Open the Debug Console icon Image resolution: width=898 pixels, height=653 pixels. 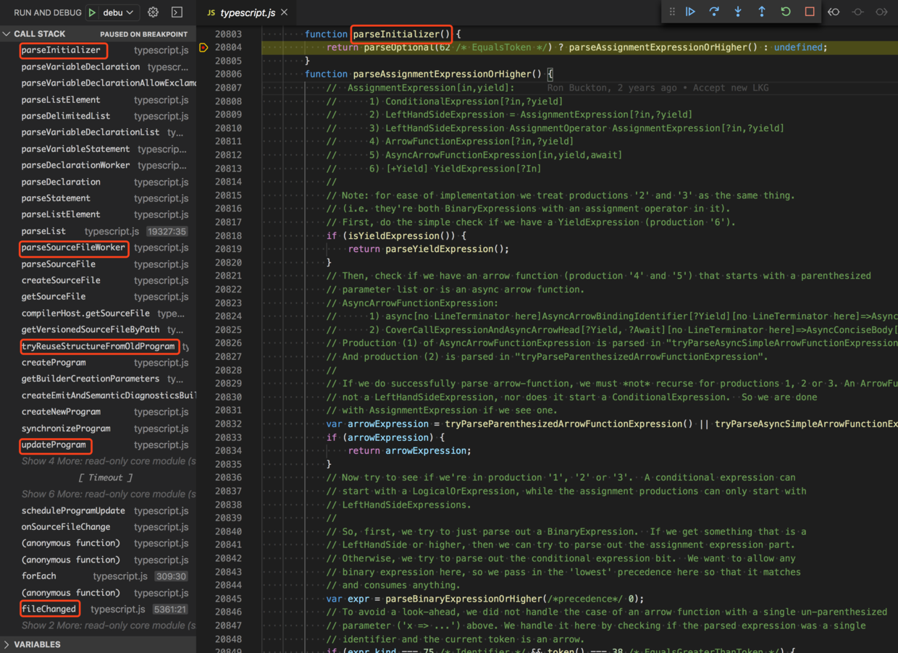point(177,12)
